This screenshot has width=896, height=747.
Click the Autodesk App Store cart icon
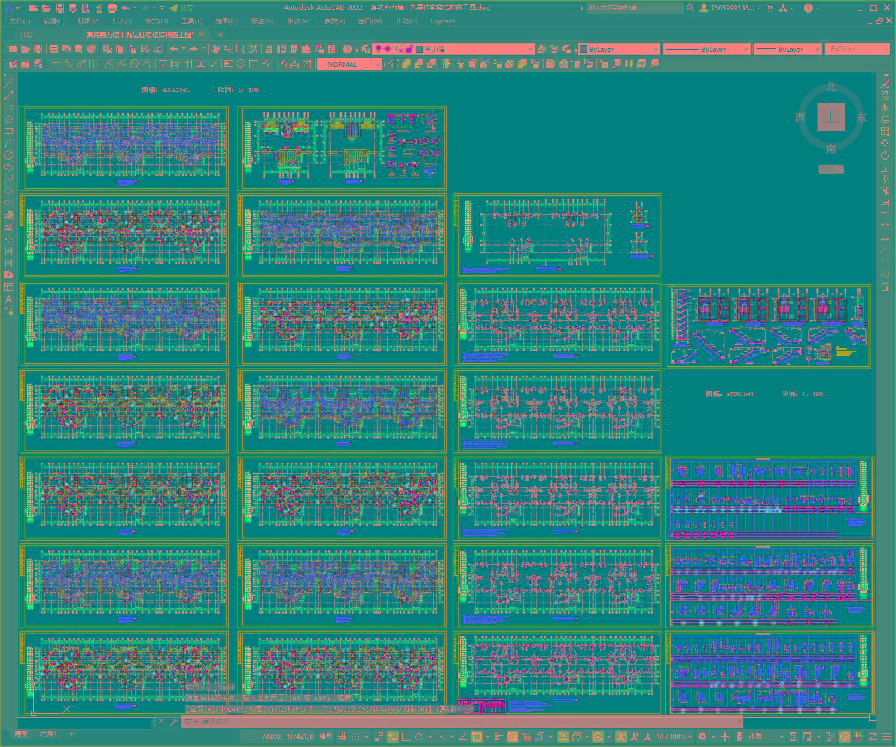(x=770, y=8)
